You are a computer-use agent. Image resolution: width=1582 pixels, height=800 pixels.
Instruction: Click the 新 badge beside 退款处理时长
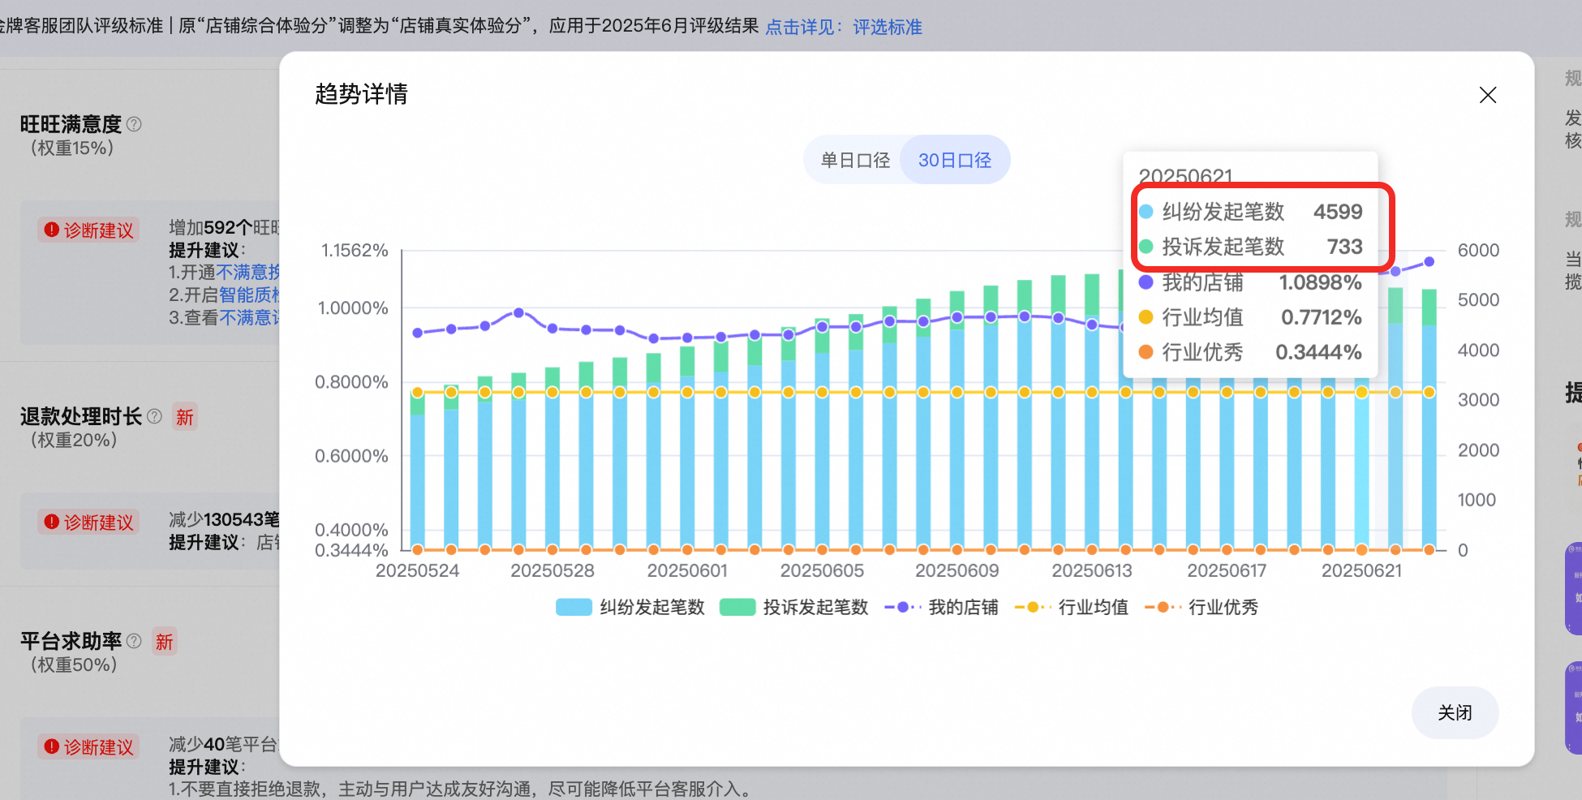pos(185,417)
